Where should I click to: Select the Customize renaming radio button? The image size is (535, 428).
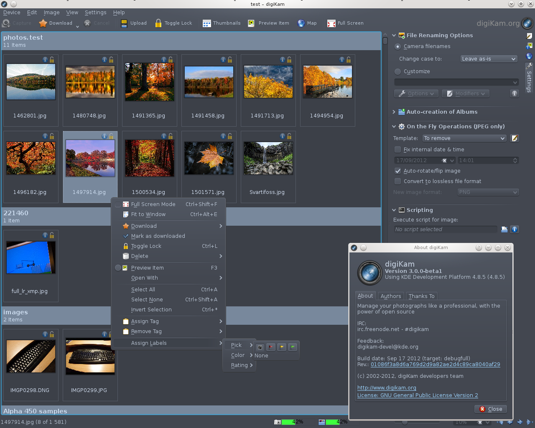point(397,71)
